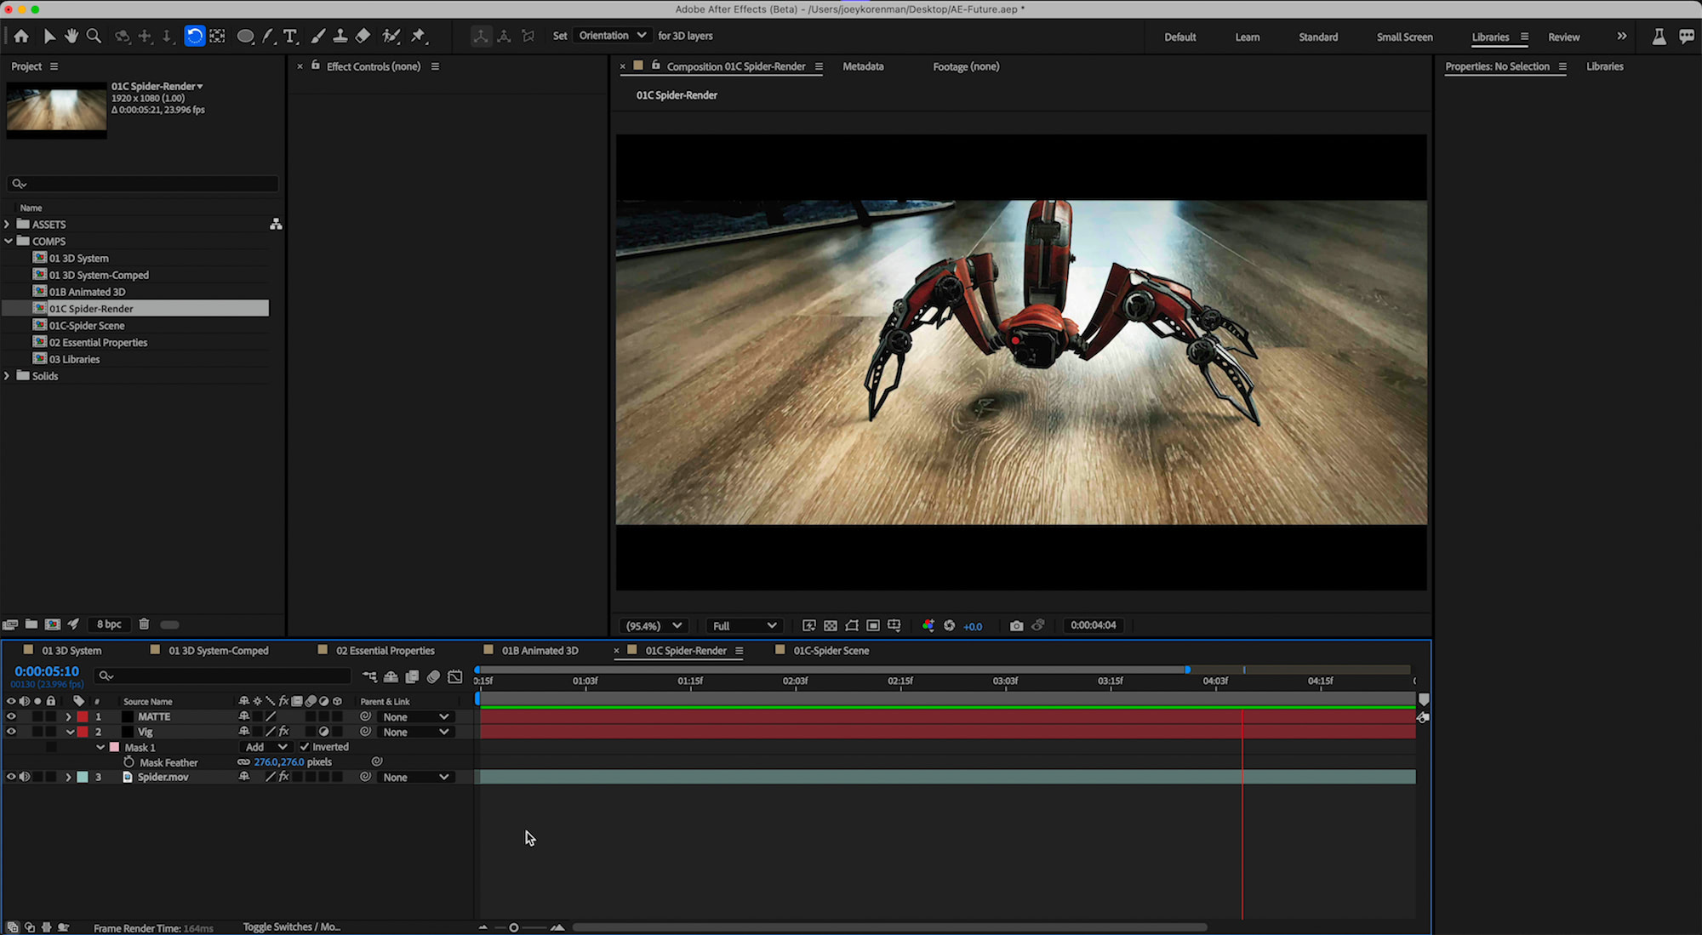The image size is (1702, 935).
Task: Click Toggle Switches / Modes button
Action: [291, 926]
